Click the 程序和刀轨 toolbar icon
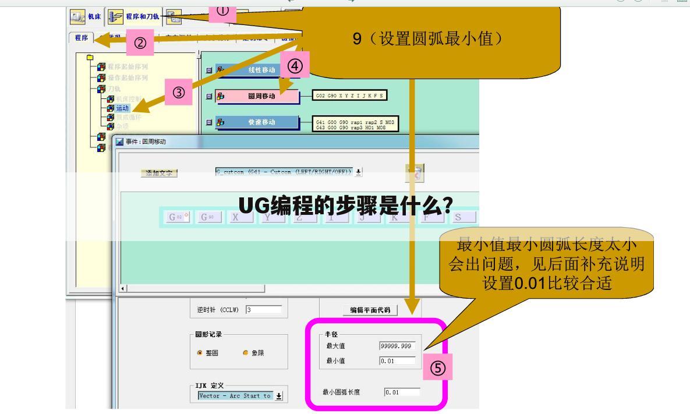This screenshot has height=414, width=690. pyautogui.click(x=115, y=16)
